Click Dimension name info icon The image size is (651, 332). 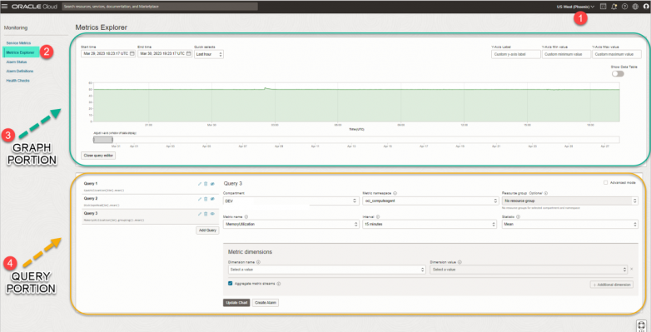tap(258, 262)
